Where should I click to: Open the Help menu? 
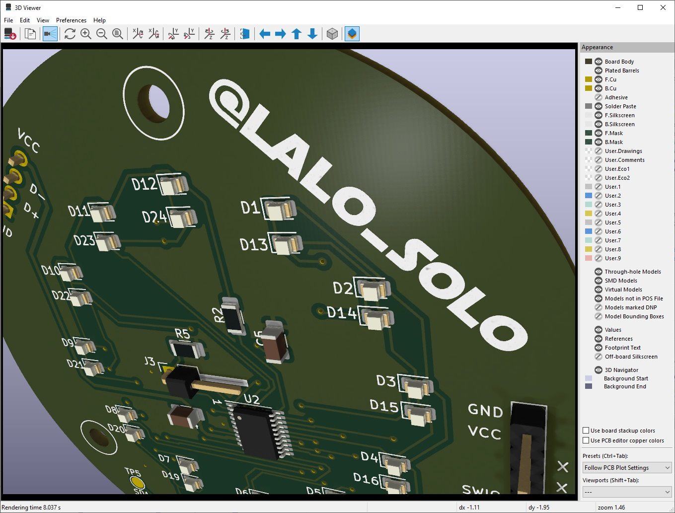pyautogui.click(x=99, y=20)
